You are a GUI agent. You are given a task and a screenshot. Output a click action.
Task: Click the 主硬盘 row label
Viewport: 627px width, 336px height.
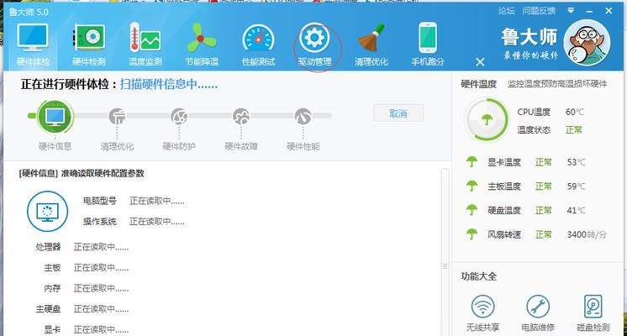(x=48, y=309)
